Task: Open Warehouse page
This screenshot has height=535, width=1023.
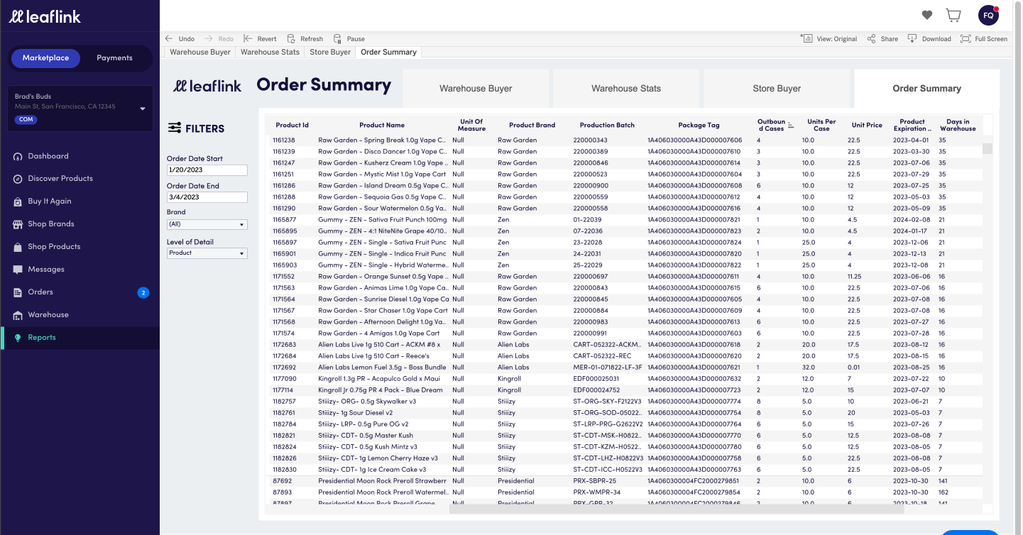Action: [x=48, y=315]
